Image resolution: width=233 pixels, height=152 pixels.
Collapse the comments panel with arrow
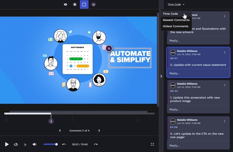[x=161, y=76]
